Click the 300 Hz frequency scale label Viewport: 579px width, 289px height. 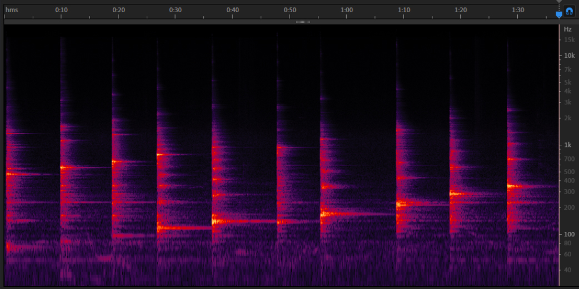tap(568, 191)
